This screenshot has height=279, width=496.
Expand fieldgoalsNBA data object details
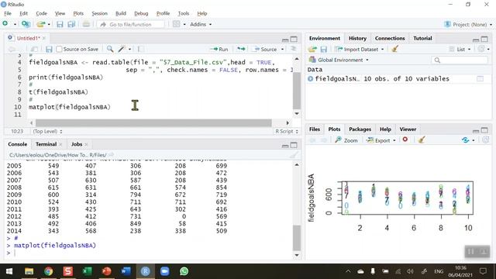(x=310, y=79)
